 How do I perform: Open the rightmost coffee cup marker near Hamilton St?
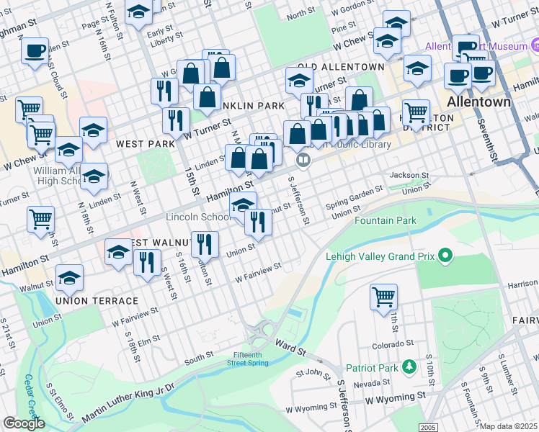482,74
